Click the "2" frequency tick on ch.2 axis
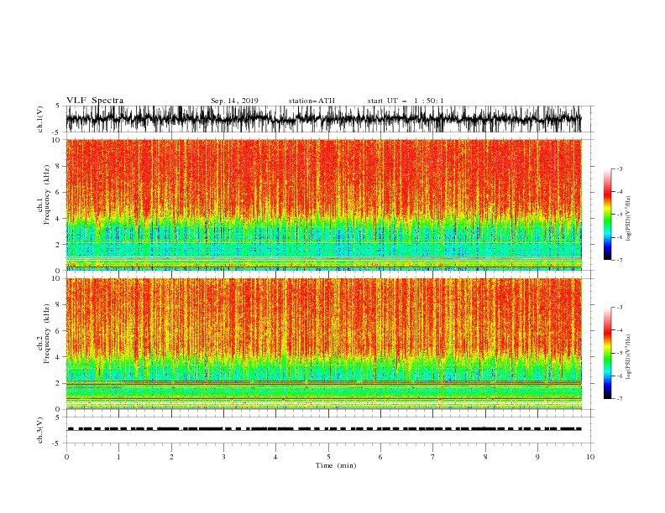 point(60,383)
